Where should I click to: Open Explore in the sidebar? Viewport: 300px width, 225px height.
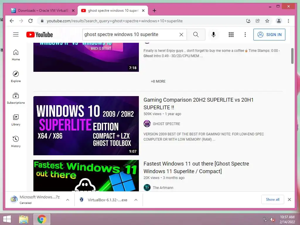pos(16,77)
